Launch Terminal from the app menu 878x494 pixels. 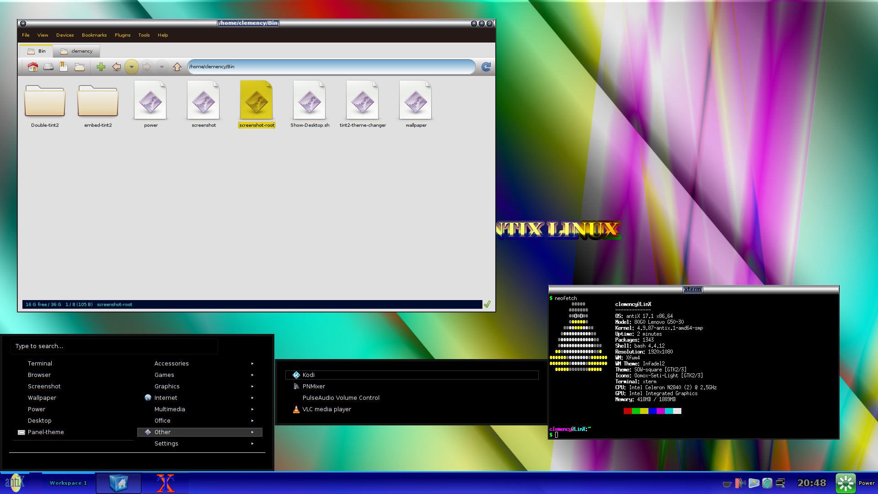coord(40,364)
